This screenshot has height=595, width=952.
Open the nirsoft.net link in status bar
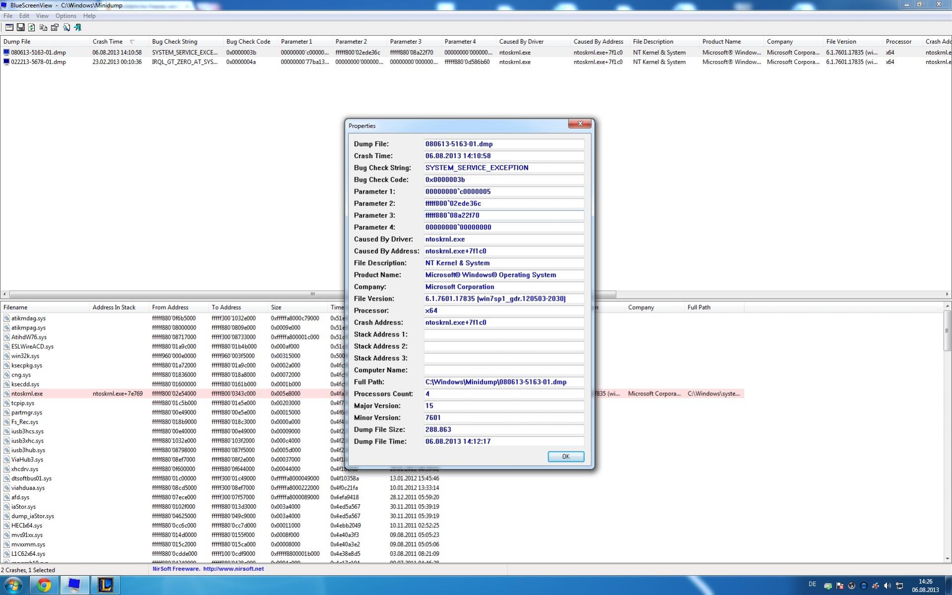233,569
